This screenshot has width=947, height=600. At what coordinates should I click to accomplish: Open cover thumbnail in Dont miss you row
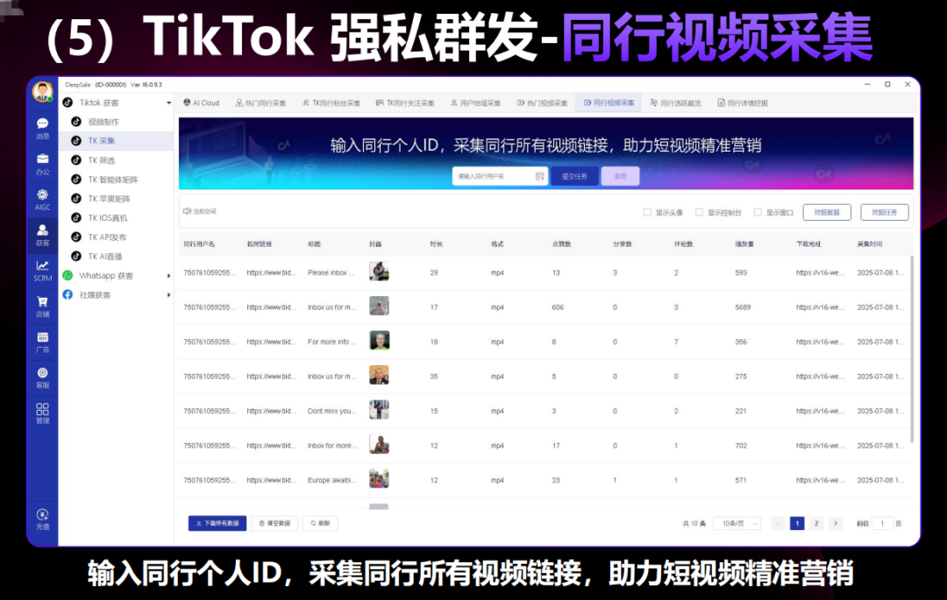380,409
